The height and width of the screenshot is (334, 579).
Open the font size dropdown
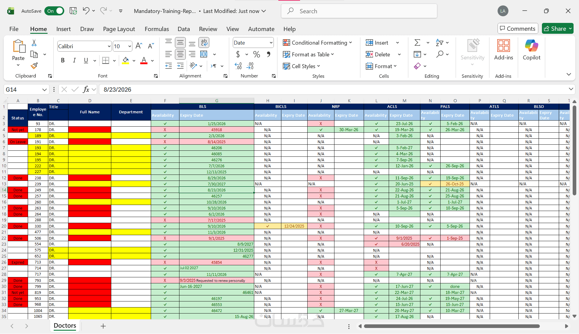[x=130, y=46]
